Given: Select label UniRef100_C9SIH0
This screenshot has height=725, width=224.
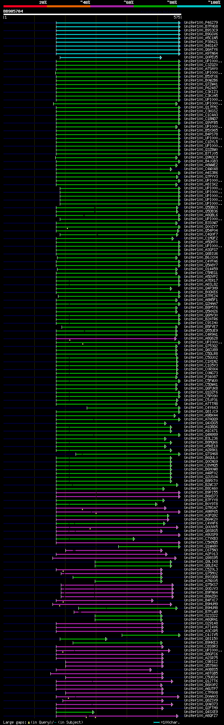Looking at the screenshot, I should (x=201, y=323).
